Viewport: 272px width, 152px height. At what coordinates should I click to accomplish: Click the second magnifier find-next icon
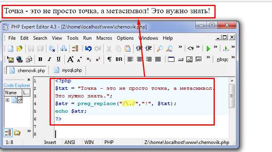[x=169, y=49]
